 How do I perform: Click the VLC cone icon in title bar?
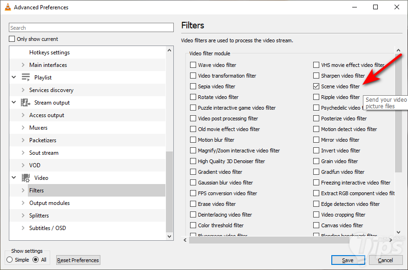7,7
